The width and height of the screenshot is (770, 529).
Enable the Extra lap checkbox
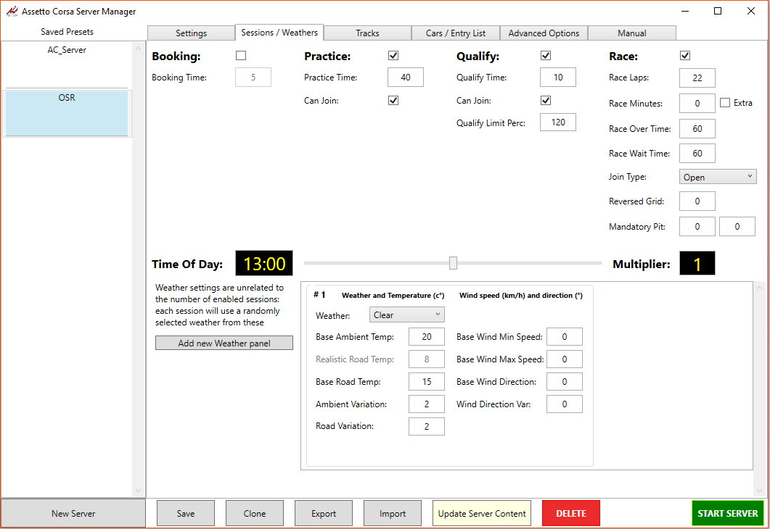[725, 102]
